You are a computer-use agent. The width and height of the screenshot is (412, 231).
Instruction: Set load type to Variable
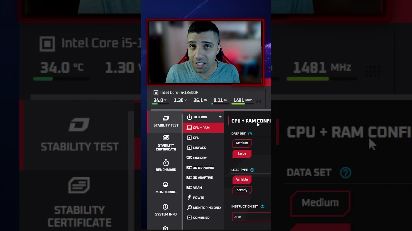pos(242,179)
